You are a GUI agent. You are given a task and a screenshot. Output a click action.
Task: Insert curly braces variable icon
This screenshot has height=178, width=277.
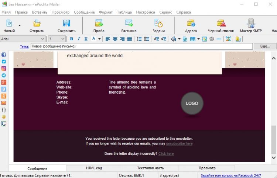pyautogui.click(x=4, y=110)
